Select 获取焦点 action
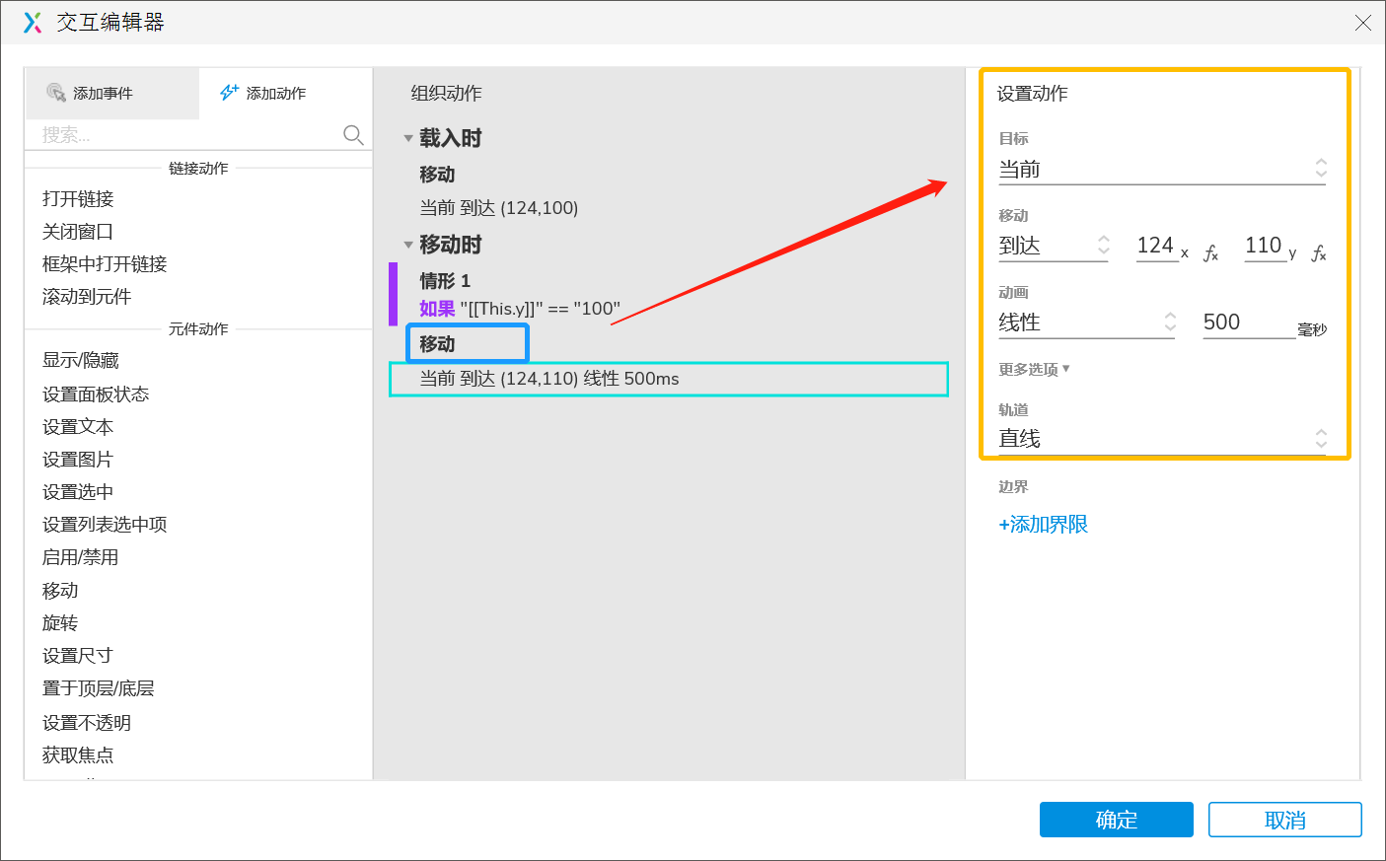The width and height of the screenshot is (1386, 861). (x=78, y=755)
